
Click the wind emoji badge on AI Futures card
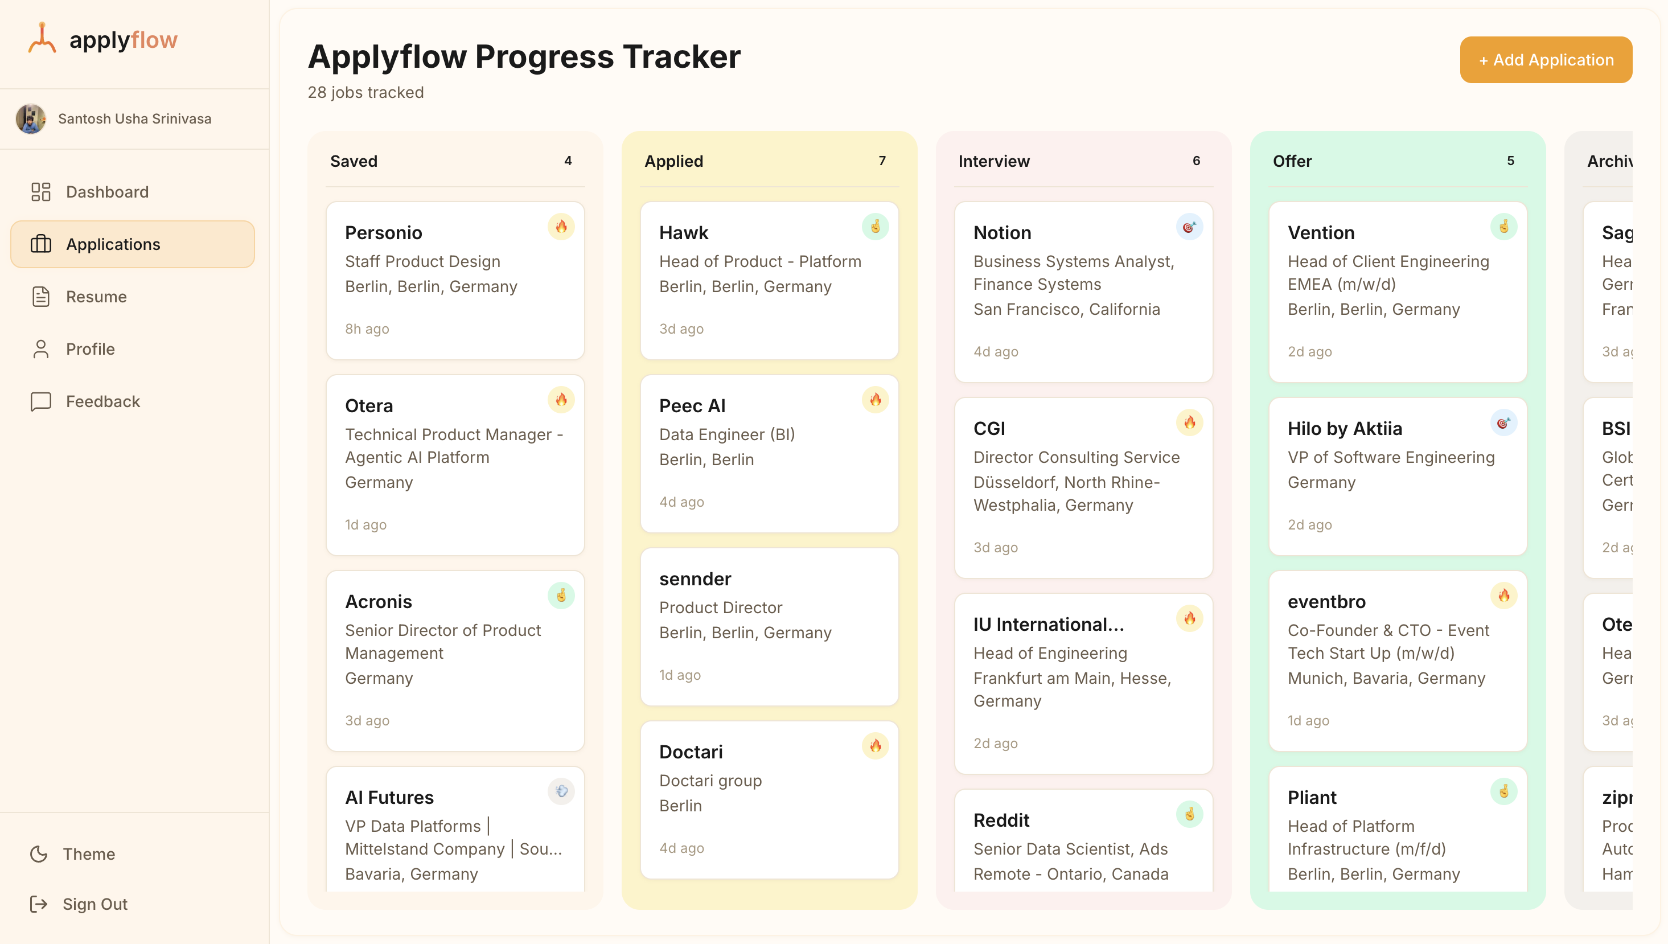[561, 791]
